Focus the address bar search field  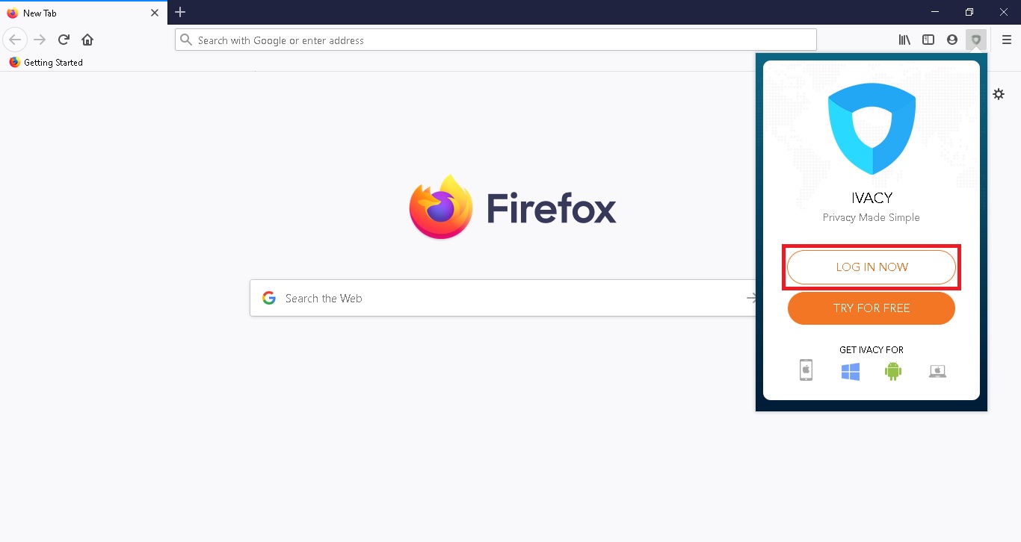(496, 40)
